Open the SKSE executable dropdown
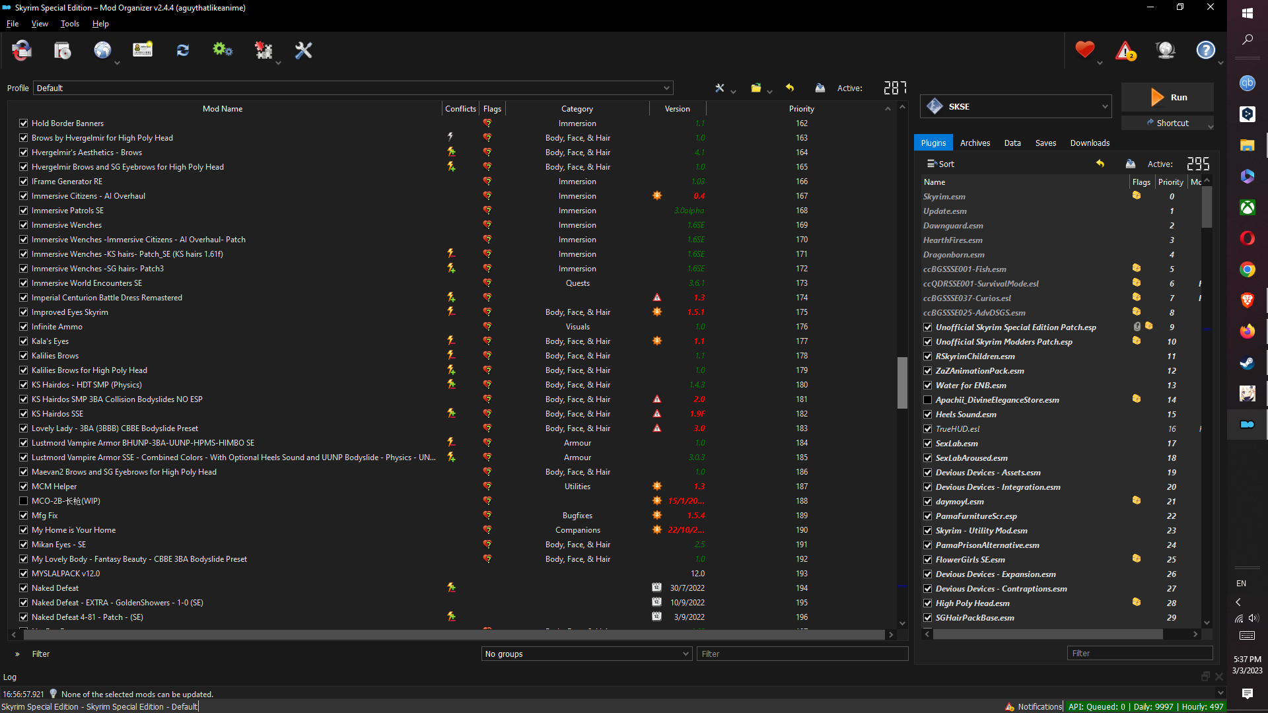The height and width of the screenshot is (713, 1268). point(1016,106)
